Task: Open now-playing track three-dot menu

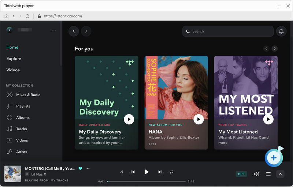Action: [88, 169]
